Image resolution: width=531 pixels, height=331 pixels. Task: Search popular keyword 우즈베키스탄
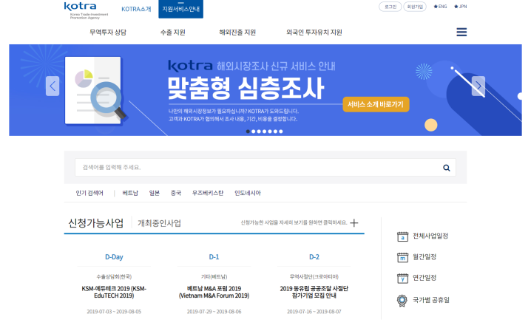pos(208,193)
